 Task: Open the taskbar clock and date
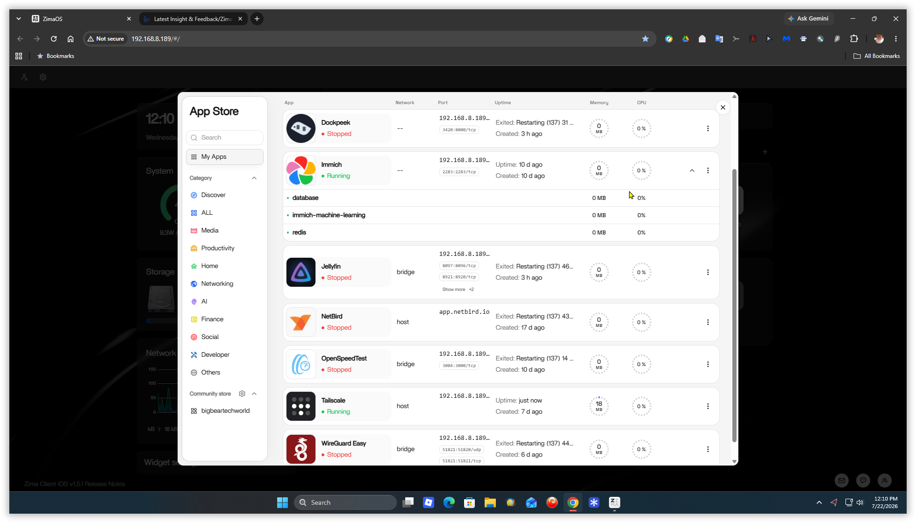(885, 502)
